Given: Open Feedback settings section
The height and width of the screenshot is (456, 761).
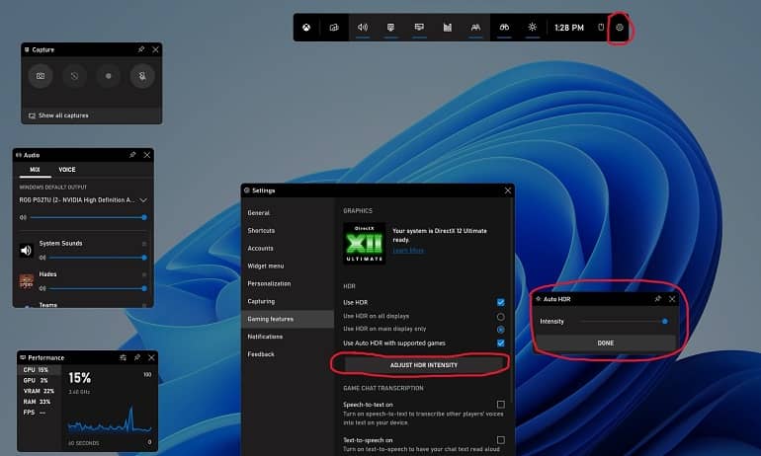Looking at the screenshot, I should pos(288,354).
